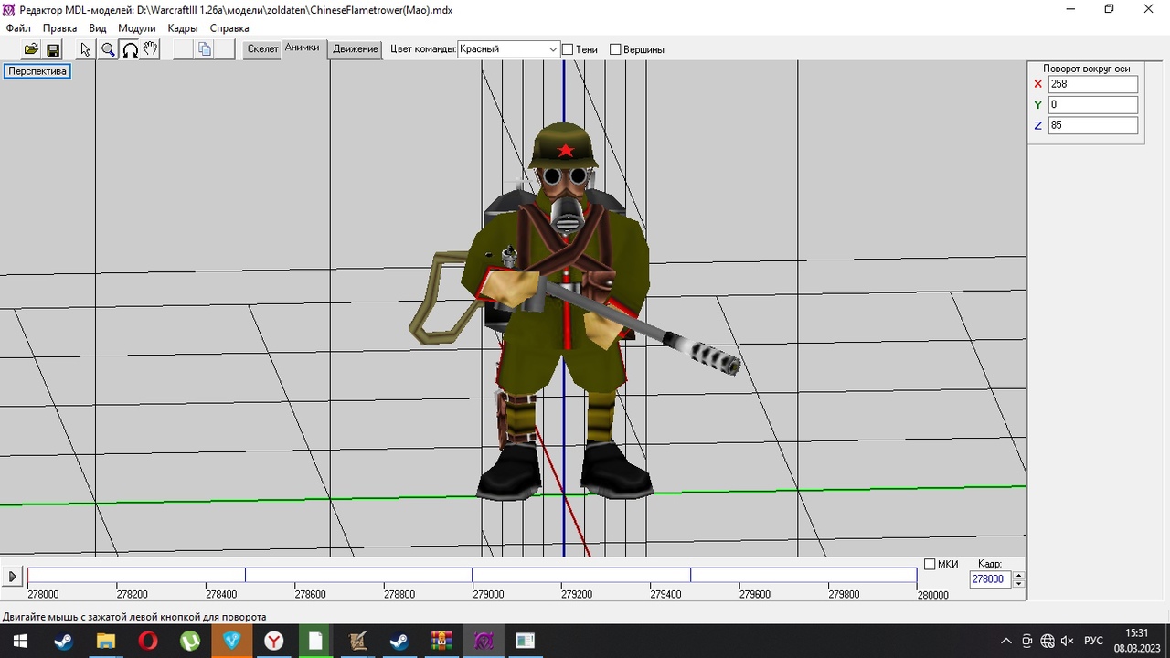
Task: Click the save floppy disk icon
Action: [x=53, y=49]
